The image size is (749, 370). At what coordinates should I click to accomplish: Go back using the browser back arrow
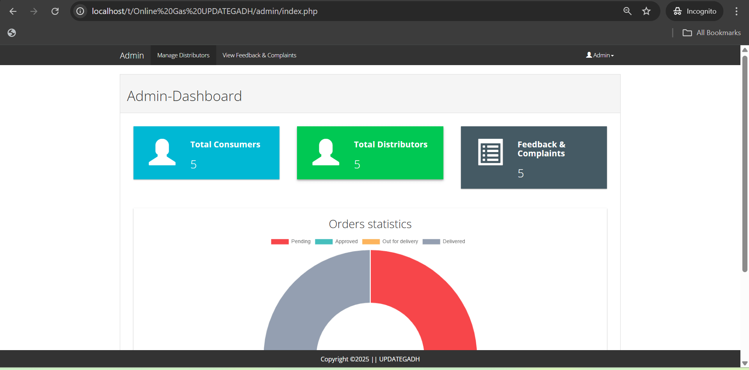point(13,11)
